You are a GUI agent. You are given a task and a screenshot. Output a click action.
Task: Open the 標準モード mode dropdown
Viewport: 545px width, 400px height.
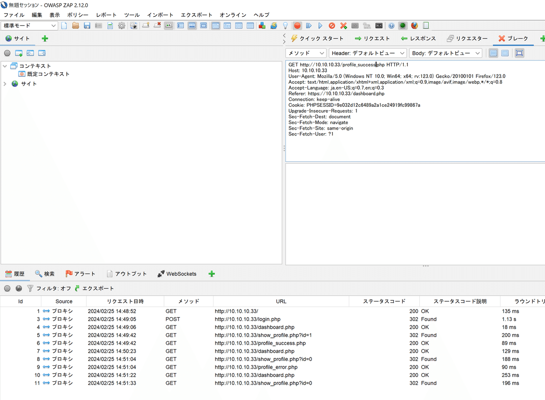30,26
